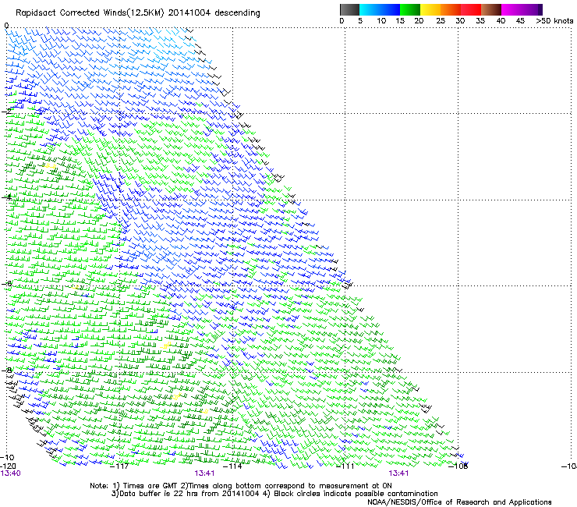The height and width of the screenshot is (507, 577).
Task: Click the yellow 20–25 knots legend segment
Action: pyautogui.click(x=430, y=9)
